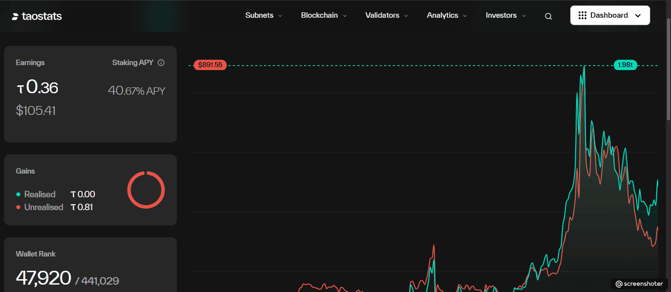Screen dimensions: 671x292
Task: Click the red Gains donut chart
Action: pos(146,190)
